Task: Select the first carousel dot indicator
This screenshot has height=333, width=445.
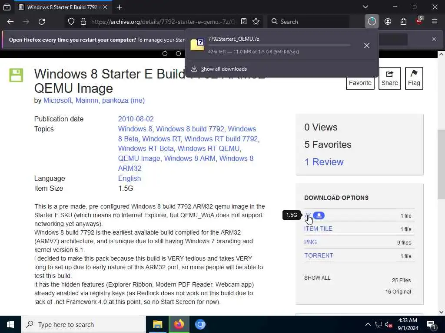Action: pyautogui.click(x=165, y=53)
